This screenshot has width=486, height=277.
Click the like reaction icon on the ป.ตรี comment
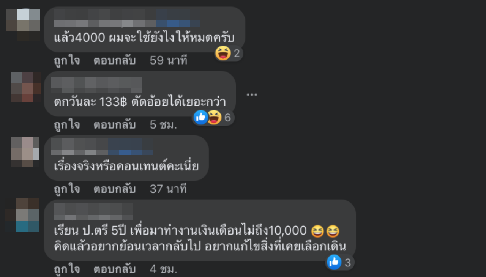(334, 262)
